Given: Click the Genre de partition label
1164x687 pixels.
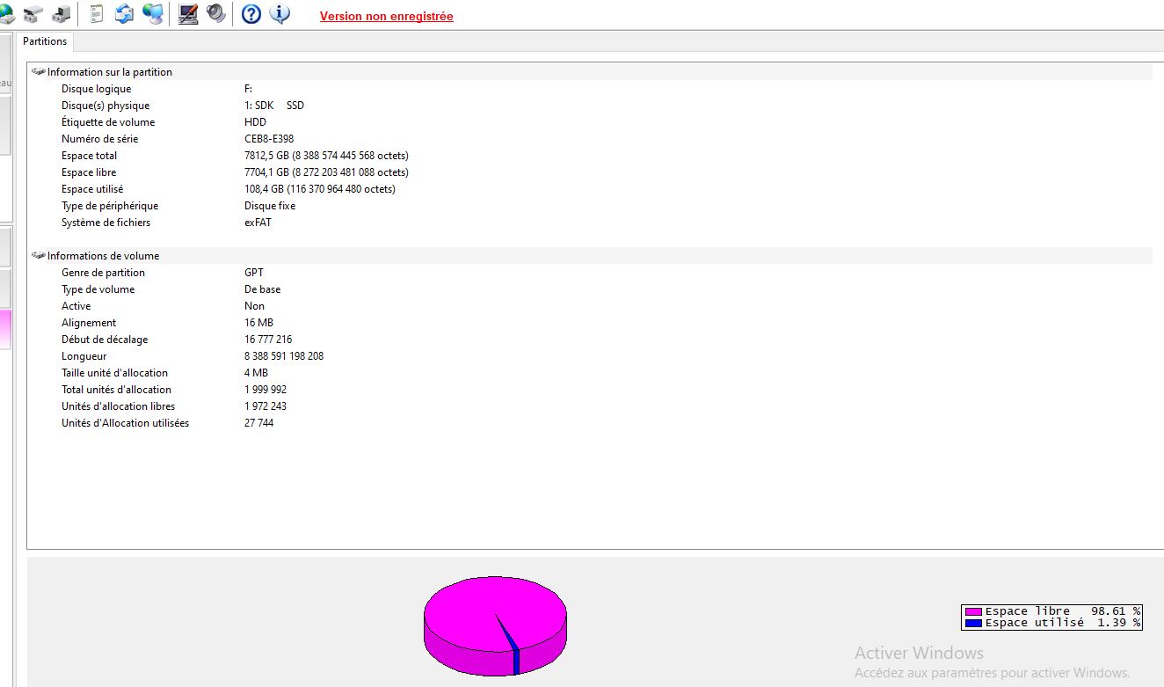Looking at the screenshot, I should coord(103,273).
